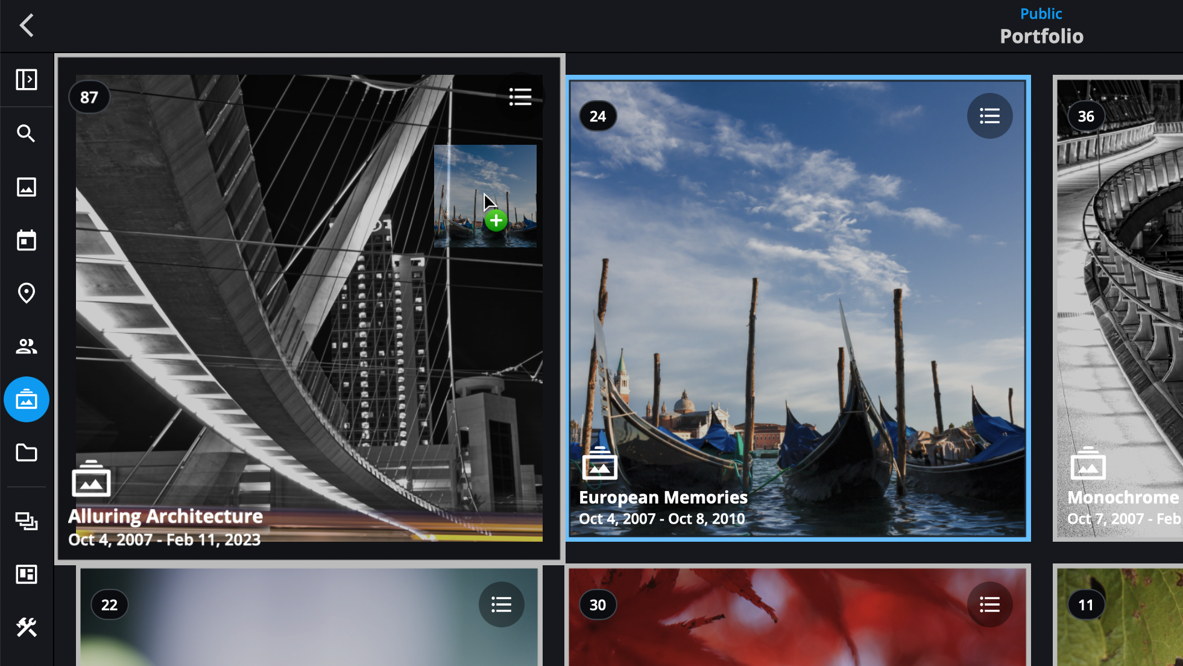Screen dimensions: 1183x666
Task: Click the Public label above Portfolio
Action: click(x=1041, y=13)
